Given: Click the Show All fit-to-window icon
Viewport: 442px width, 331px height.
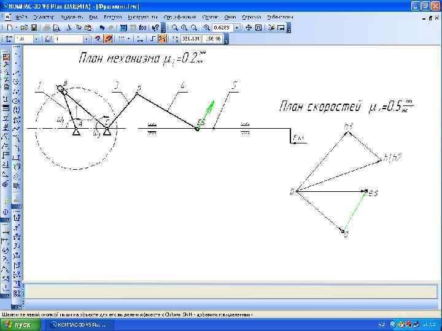Looking at the screenshot, I should point(258,28).
